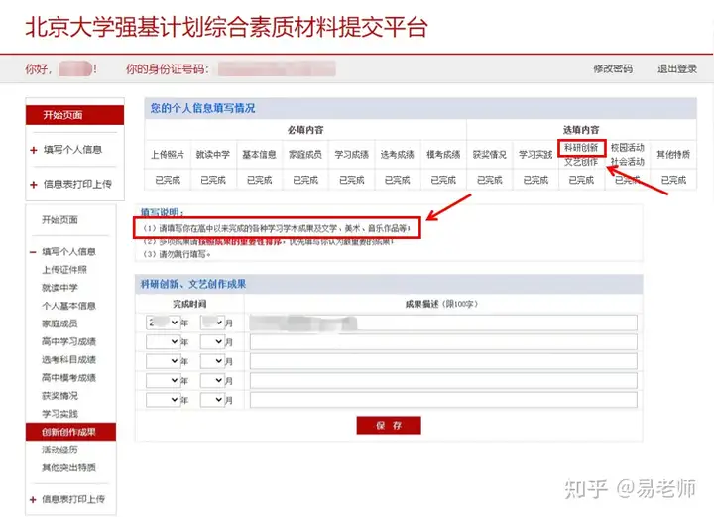Focus first row 成果描述 text field
Screen dimensions: 714x517
pos(443,323)
